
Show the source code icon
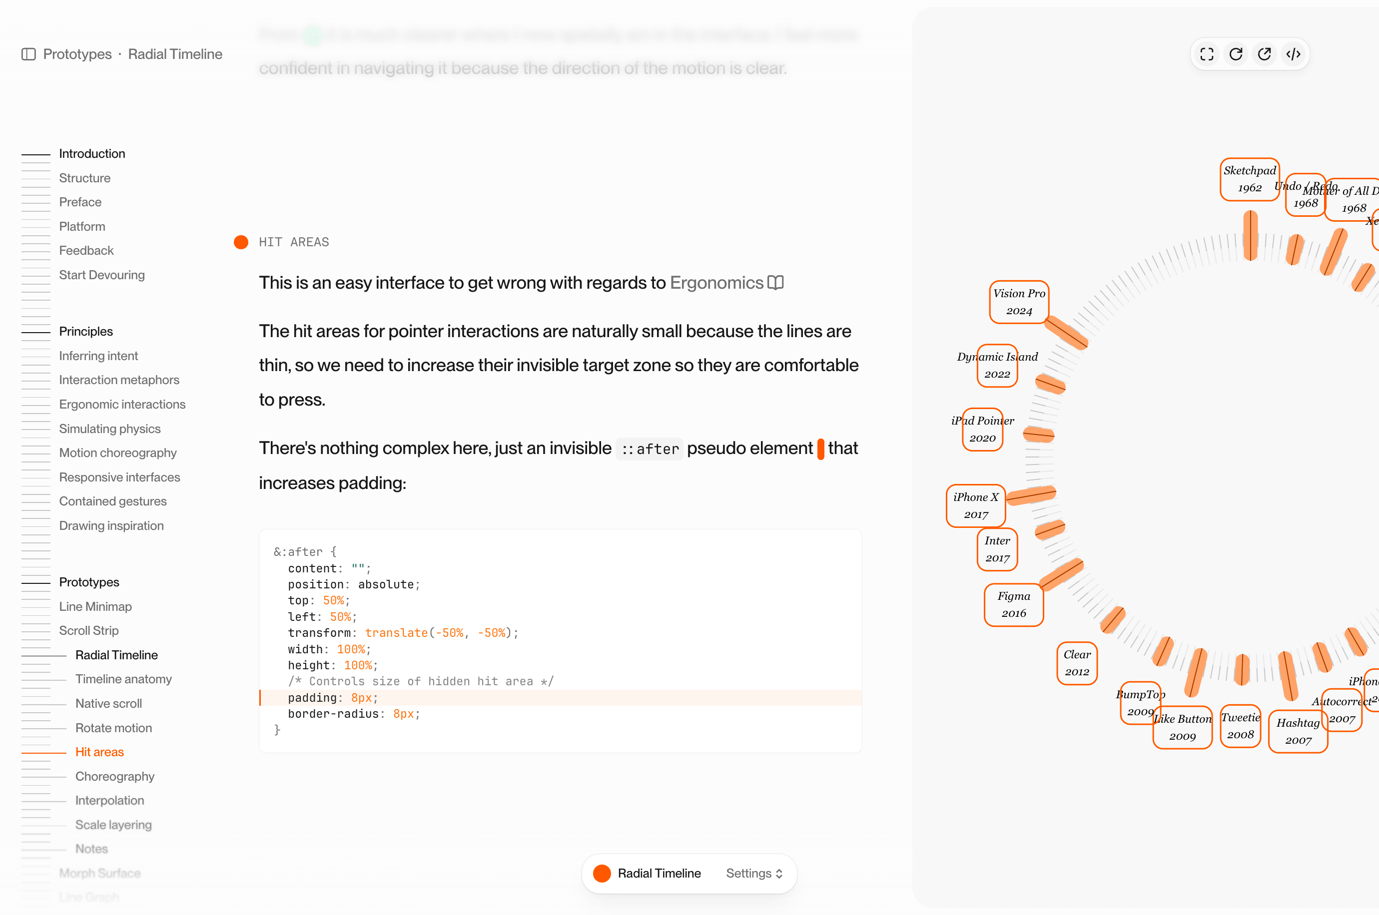1293,54
